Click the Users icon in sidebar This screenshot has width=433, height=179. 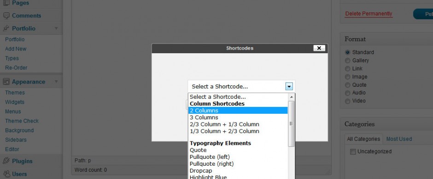point(6,174)
